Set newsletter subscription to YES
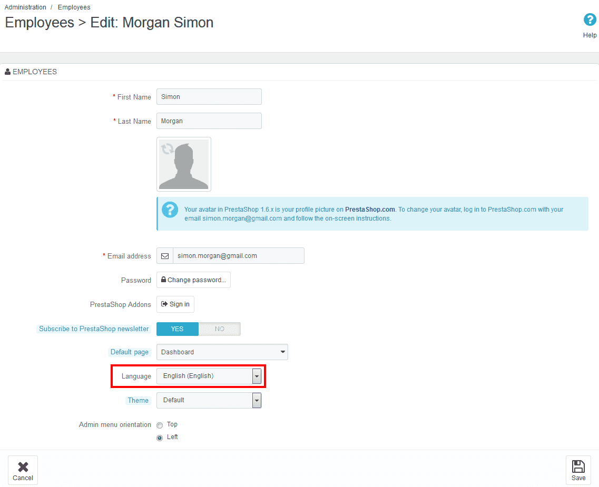The height and width of the screenshot is (487, 599). [x=178, y=329]
